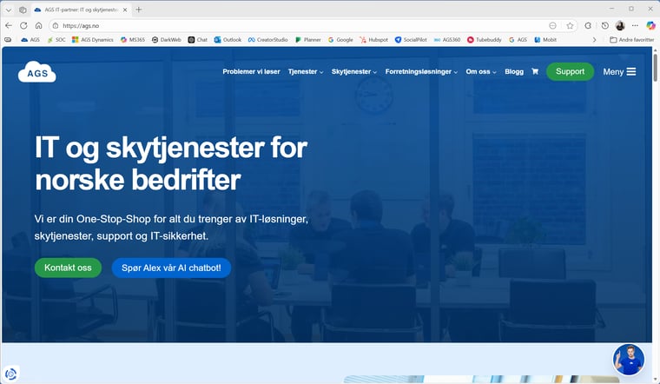The image size is (660, 384).
Task: Add this page to favorites with the star
Action: tap(570, 26)
